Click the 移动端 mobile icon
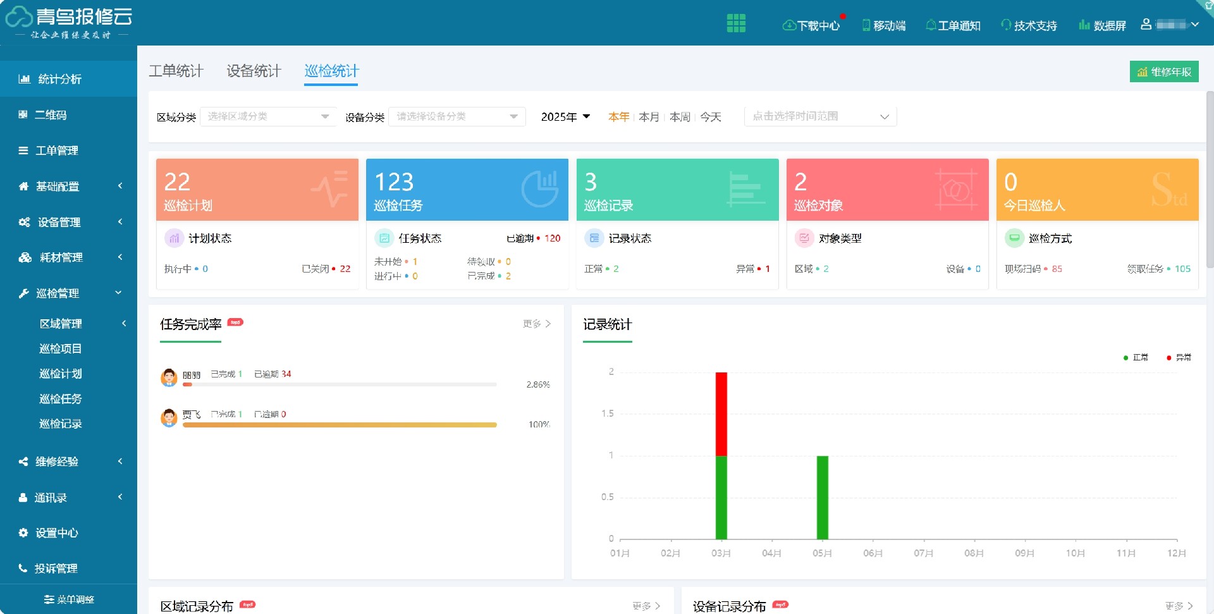 884,25
